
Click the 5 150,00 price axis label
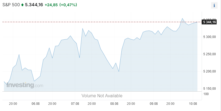coord(209,89)
